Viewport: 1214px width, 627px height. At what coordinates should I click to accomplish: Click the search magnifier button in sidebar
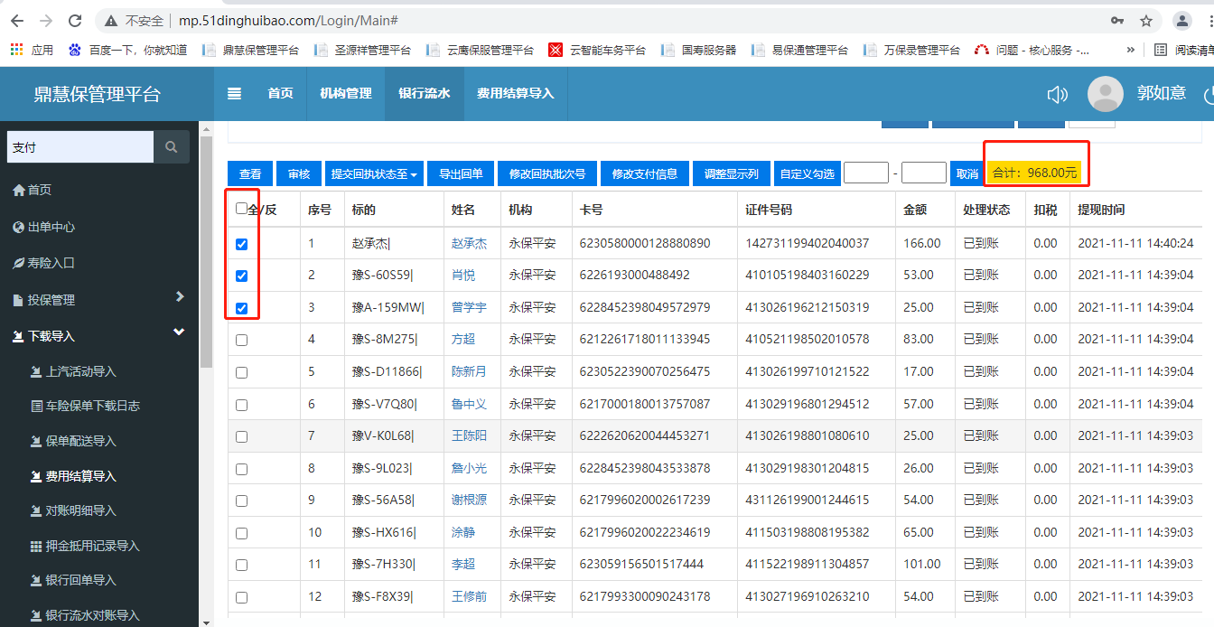click(x=171, y=146)
